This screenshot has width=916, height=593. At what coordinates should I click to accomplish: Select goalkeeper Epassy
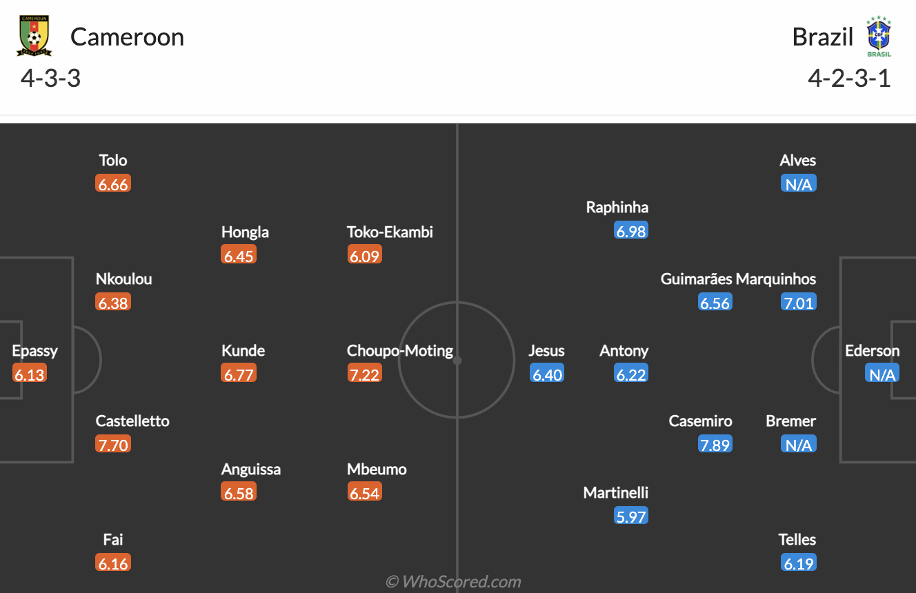[x=34, y=350]
